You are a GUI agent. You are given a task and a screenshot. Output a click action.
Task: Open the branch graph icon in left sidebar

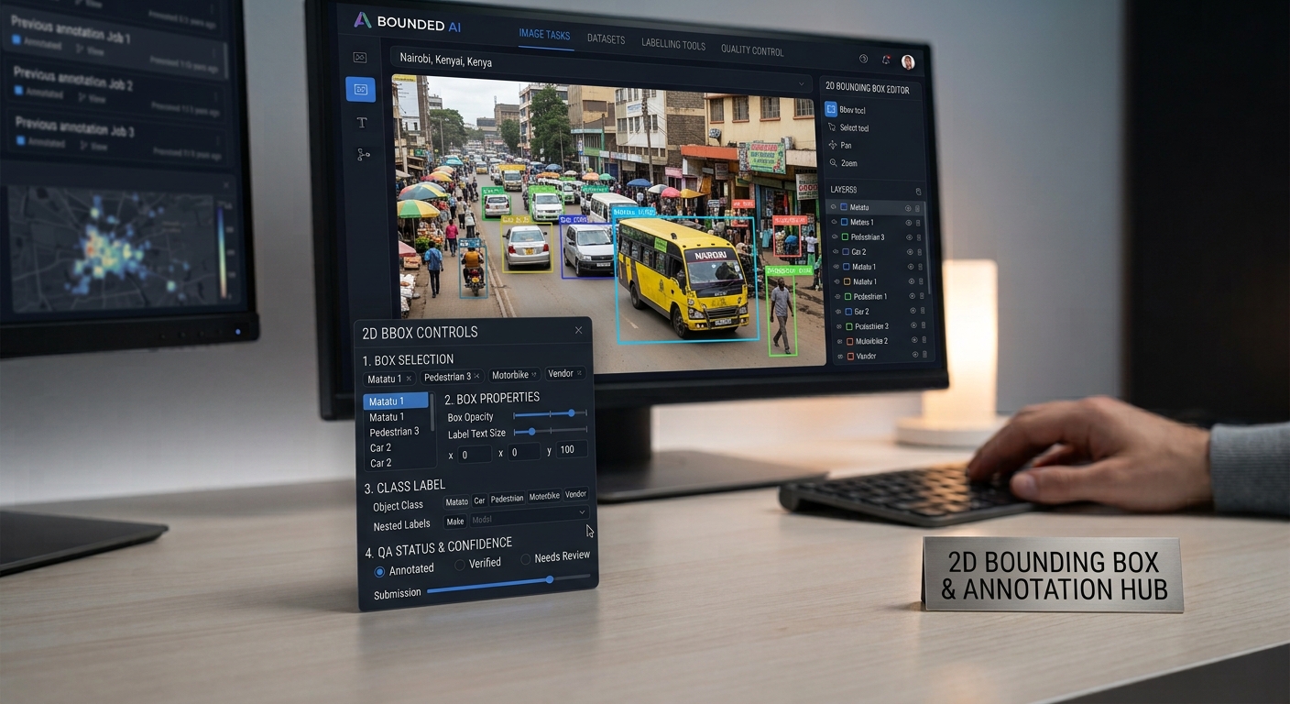[363, 155]
